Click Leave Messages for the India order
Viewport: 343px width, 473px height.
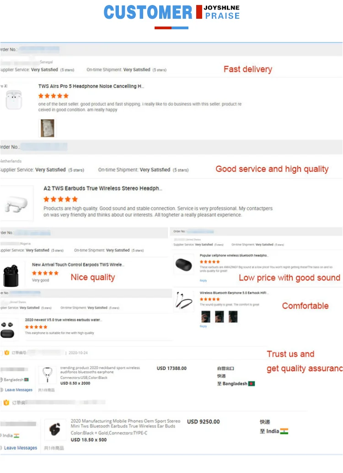click(x=21, y=448)
